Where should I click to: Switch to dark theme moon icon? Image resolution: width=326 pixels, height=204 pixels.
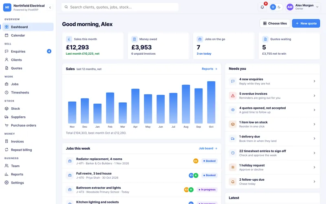(x=279, y=7)
